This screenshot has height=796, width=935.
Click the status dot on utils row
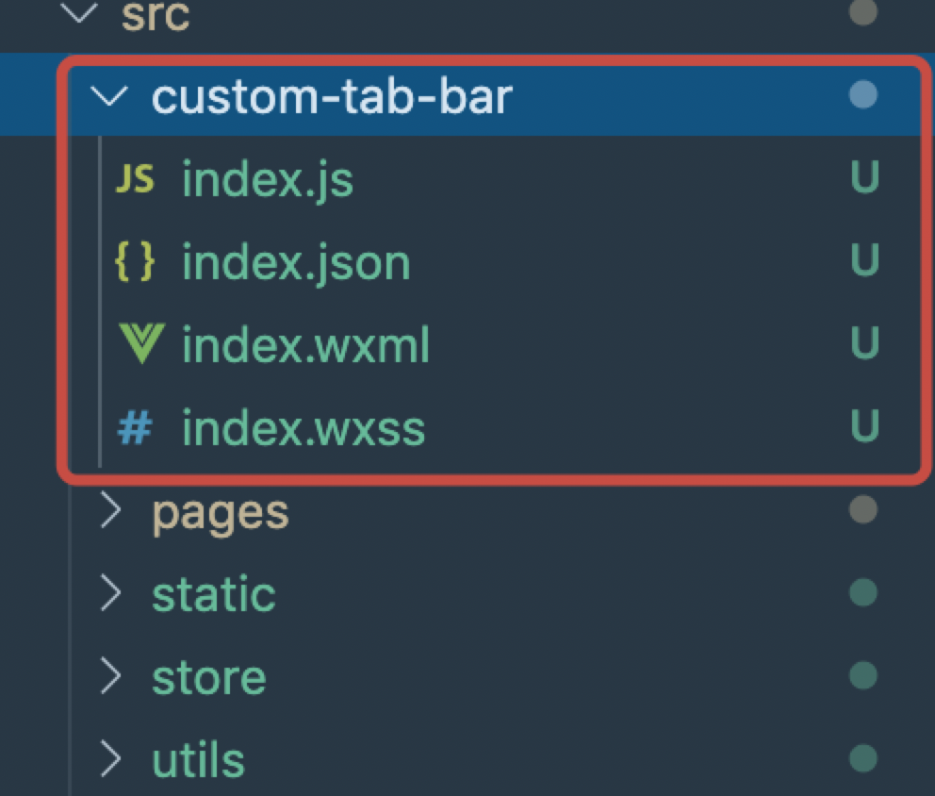click(863, 758)
